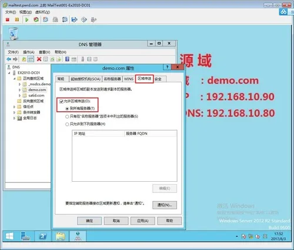Click the green power-on play icon
The width and height of the screenshot is (294, 250).
coord(27,19)
